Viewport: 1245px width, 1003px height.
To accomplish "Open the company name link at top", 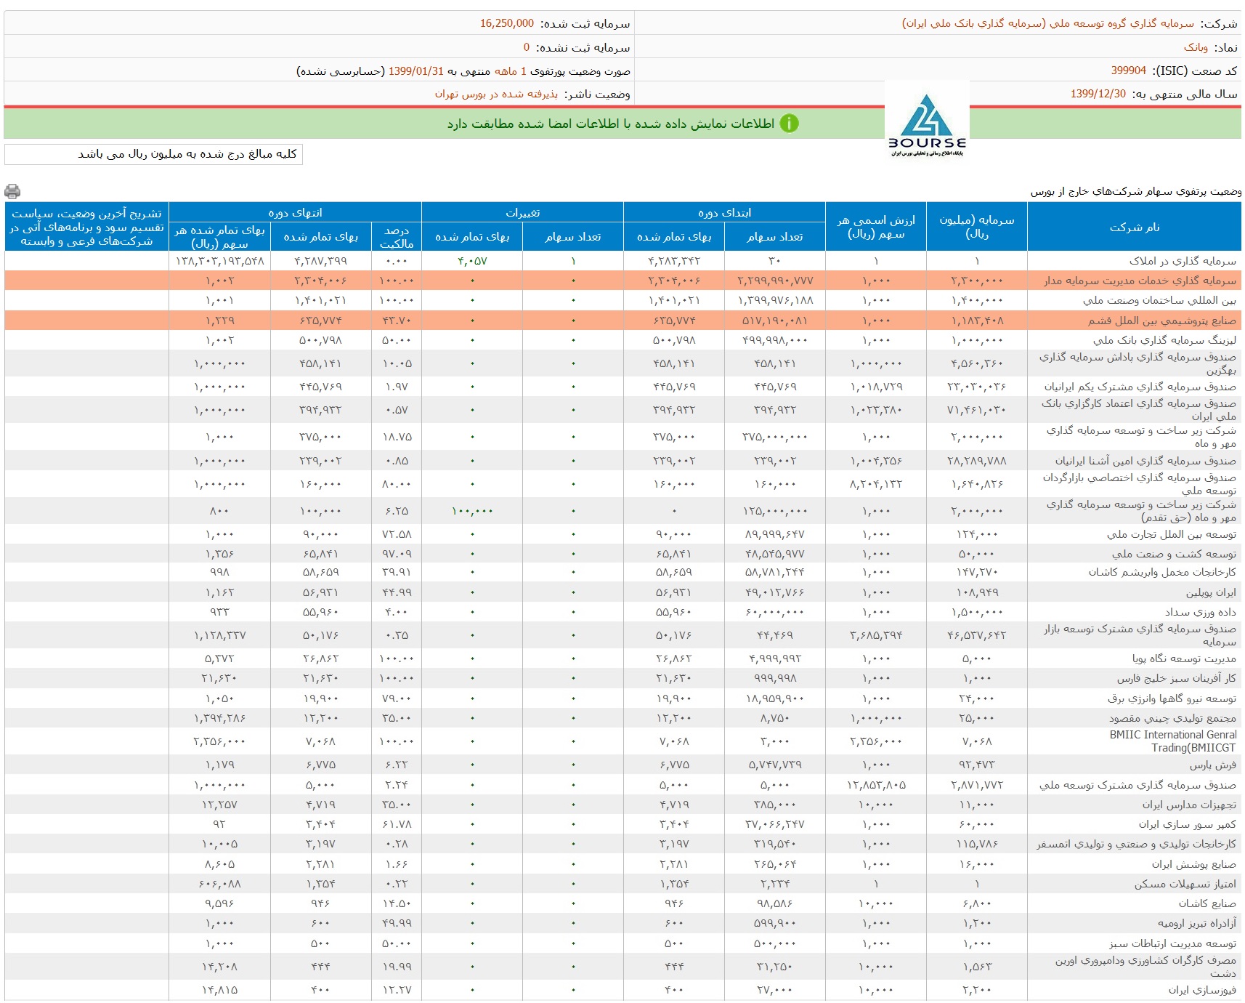I will pos(1048,23).
